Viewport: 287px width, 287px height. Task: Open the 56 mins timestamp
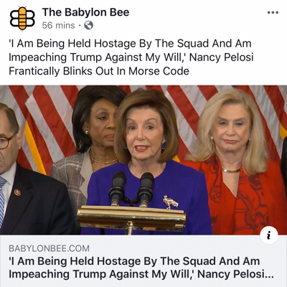(x=58, y=25)
